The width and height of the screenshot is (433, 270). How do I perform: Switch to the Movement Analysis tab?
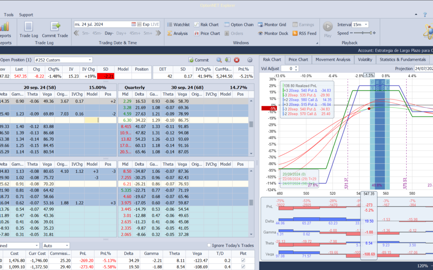pyautogui.click(x=333, y=60)
